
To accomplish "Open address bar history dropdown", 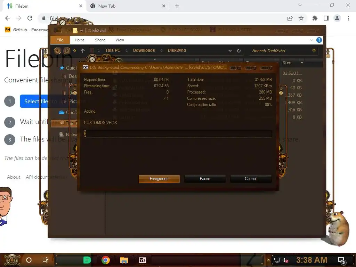I will [230, 51].
